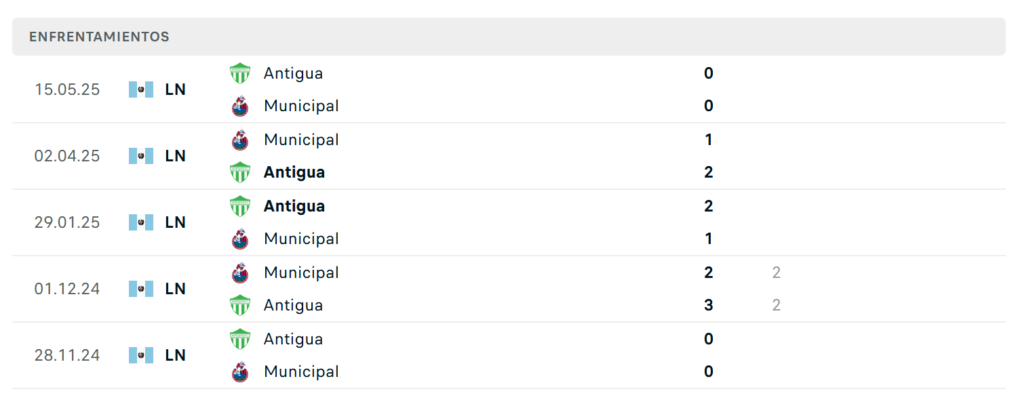Viewport: 1016px width, 400px height.
Task: Click Antigua crest in 29.01.25 match
Action: click(240, 206)
